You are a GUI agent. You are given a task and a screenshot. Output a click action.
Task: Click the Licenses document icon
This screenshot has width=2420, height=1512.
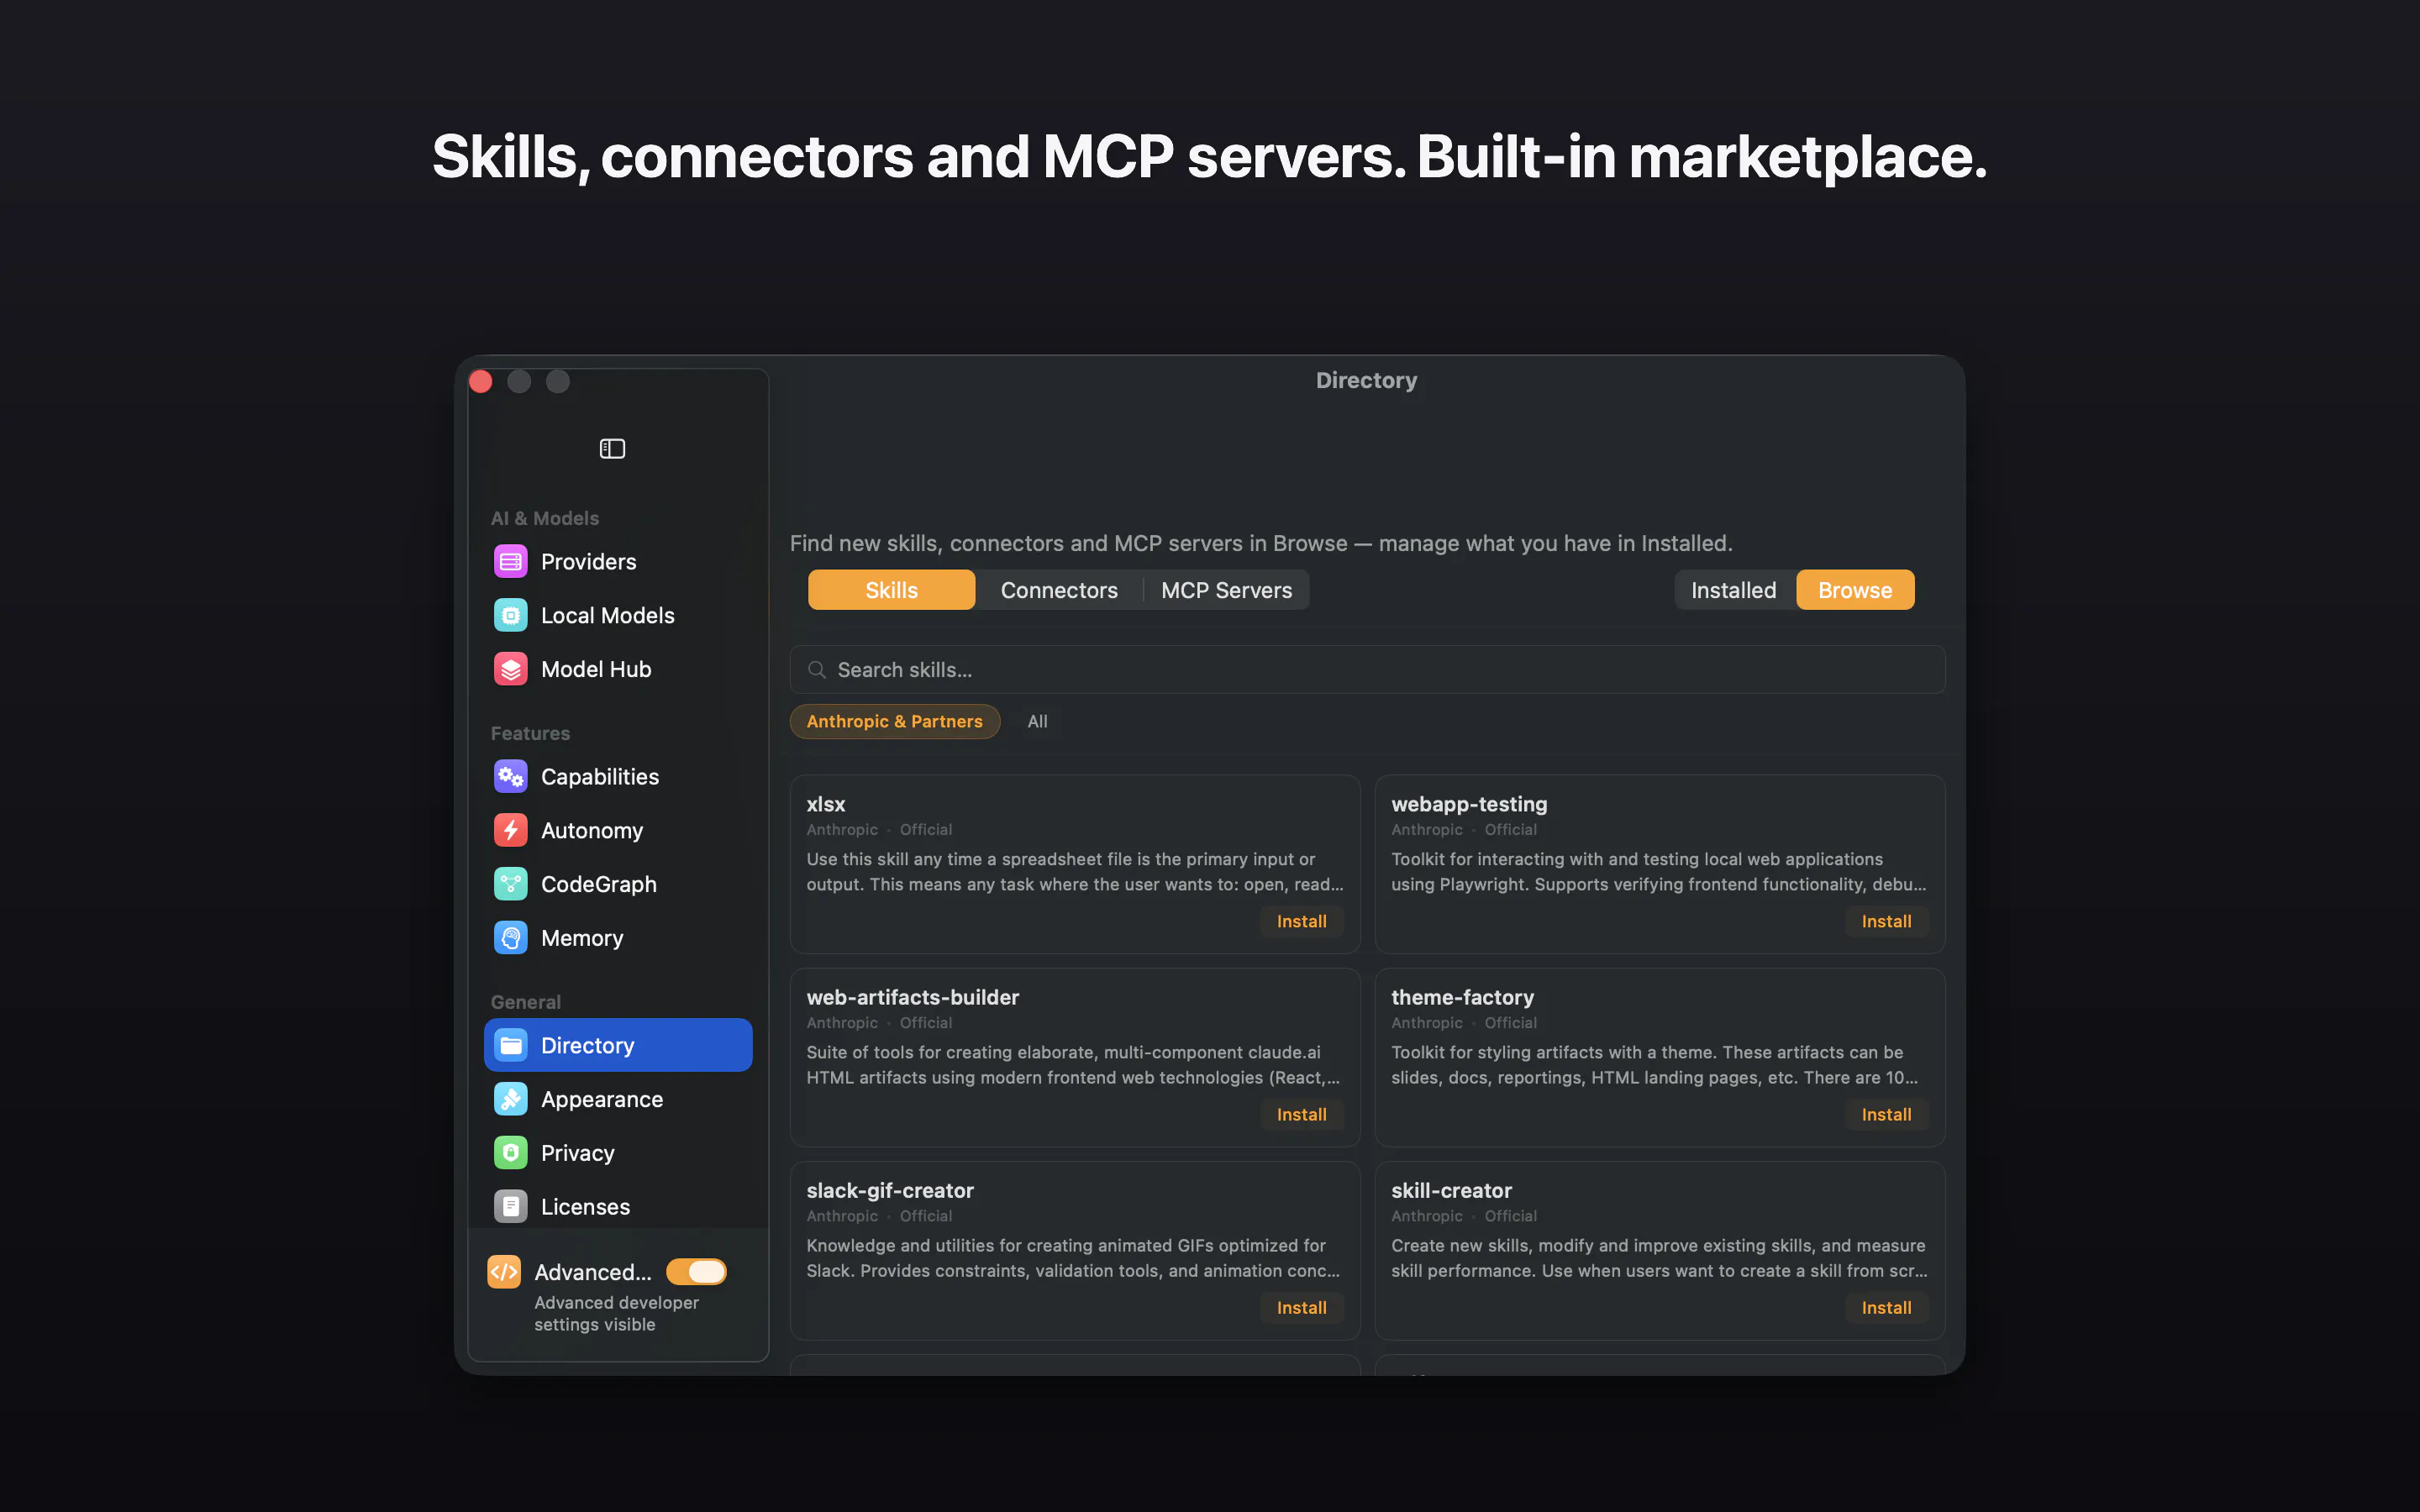pyautogui.click(x=510, y=1207)
